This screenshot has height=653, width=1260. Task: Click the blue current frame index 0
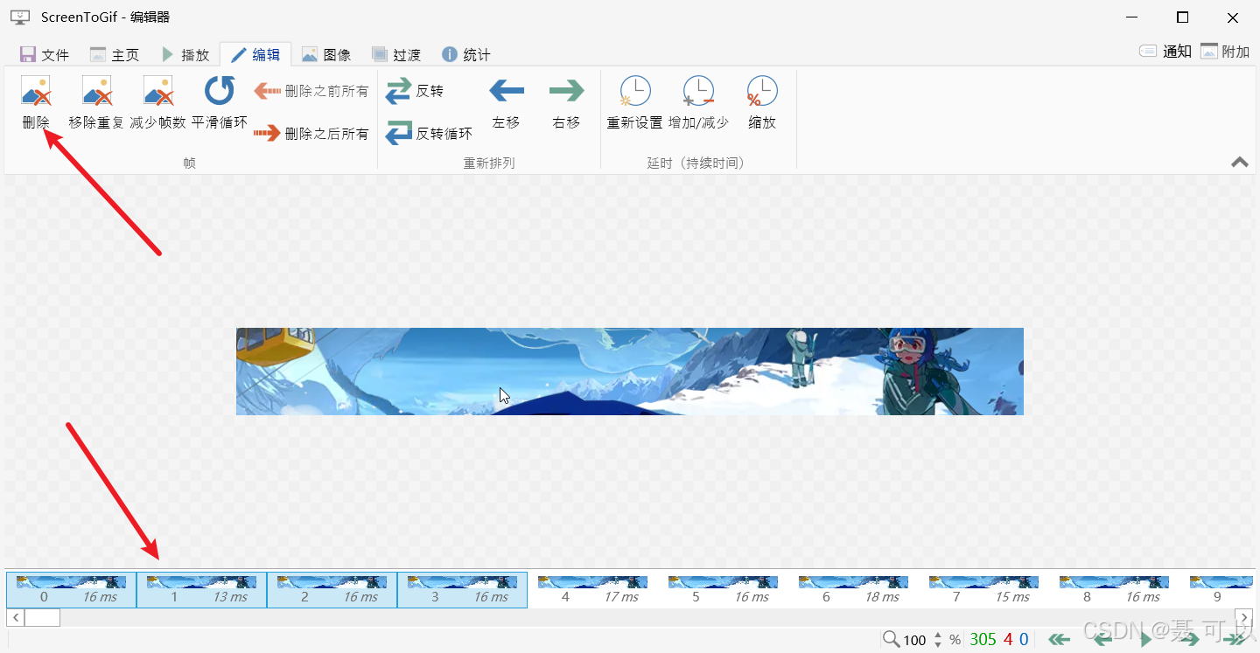[1024, 639]
